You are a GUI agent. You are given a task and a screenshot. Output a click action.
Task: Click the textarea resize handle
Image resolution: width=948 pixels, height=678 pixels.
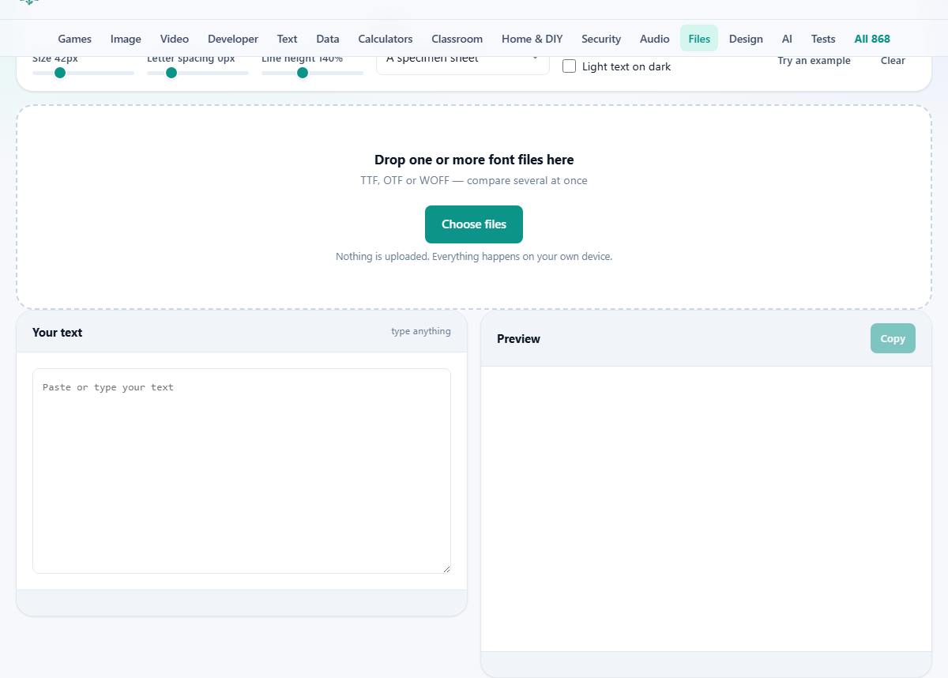click(446, 568)
